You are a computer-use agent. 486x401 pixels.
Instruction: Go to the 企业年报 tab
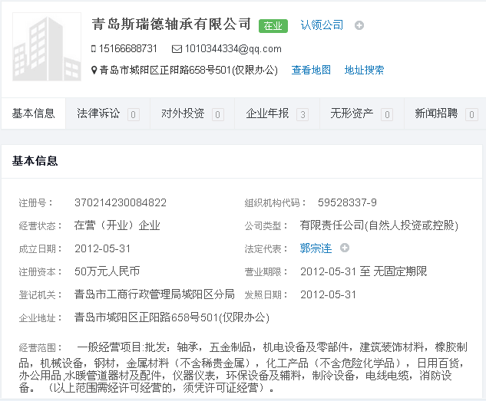point(267,113)
